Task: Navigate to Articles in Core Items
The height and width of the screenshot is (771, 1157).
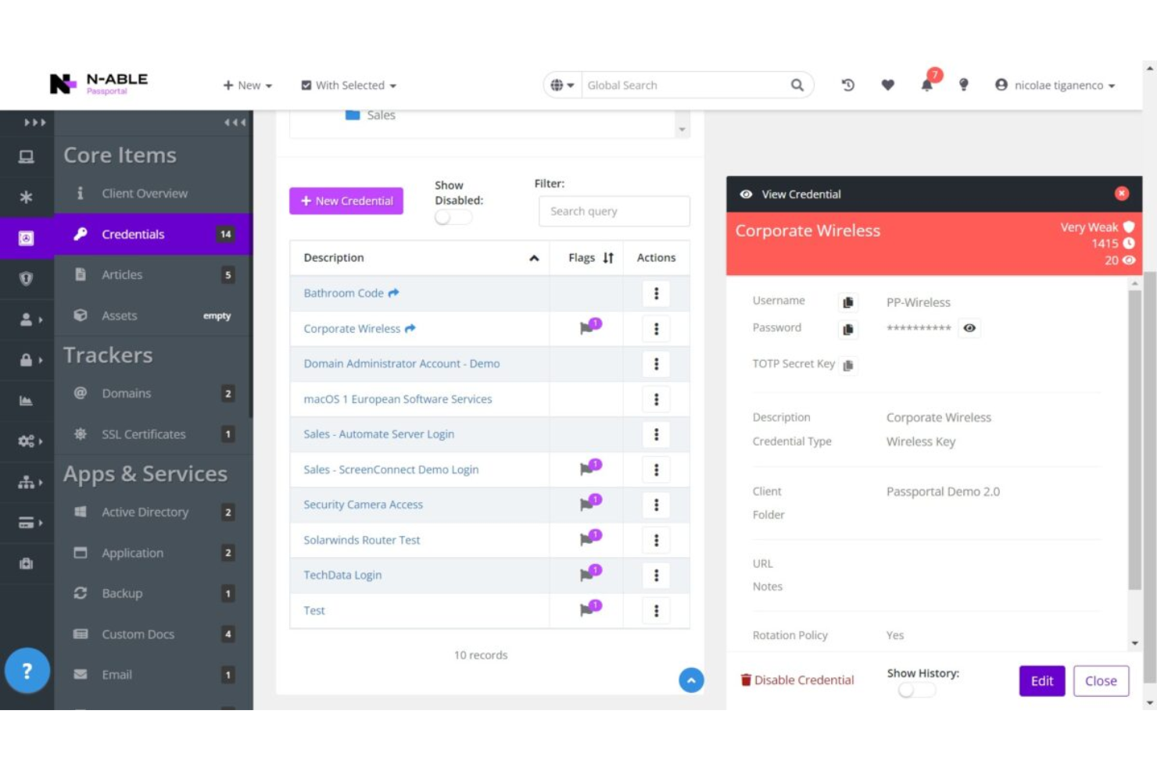Action: [122, 274]
